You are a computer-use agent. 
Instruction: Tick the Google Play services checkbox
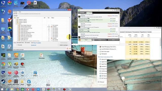click(18, 30)
